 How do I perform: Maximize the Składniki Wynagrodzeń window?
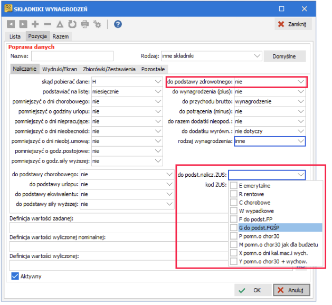[282, 8]
